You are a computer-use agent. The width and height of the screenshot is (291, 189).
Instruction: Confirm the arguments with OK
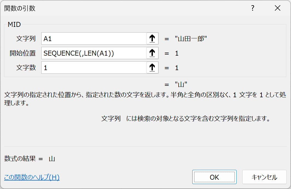coord(214,177)
